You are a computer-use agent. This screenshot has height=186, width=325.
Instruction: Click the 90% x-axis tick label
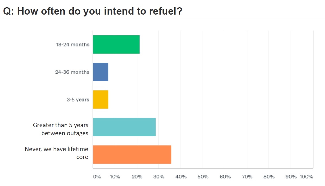291,177
